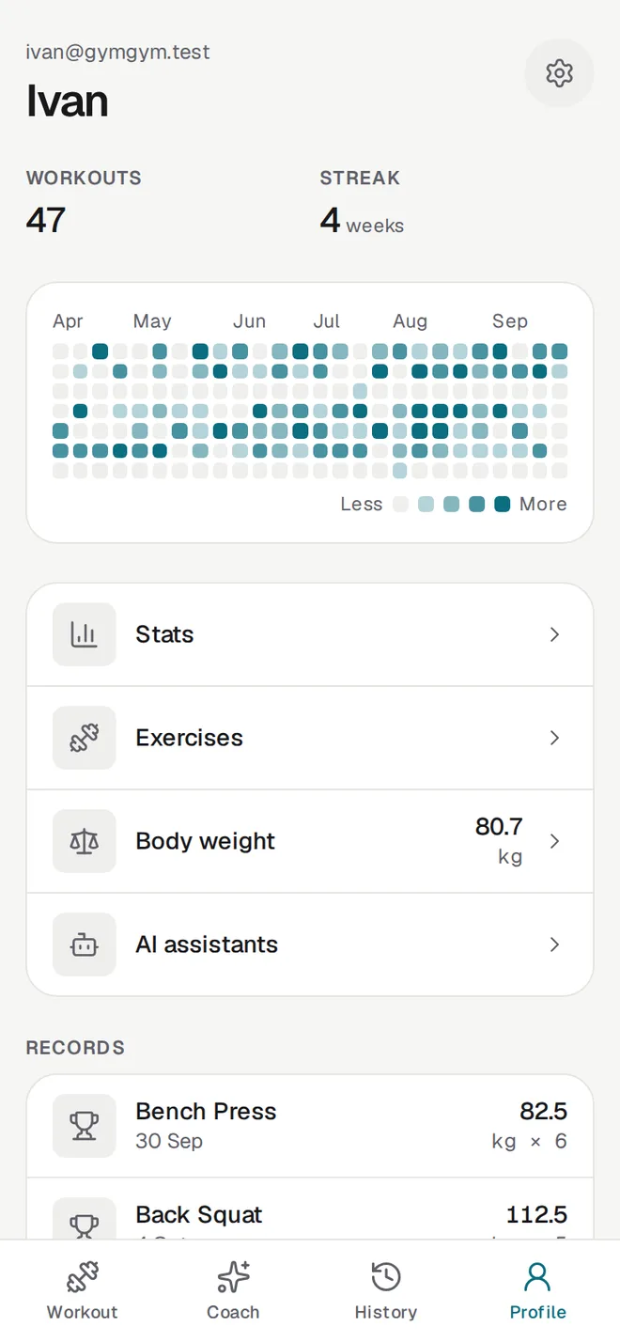Open settings via the gear icon
Viewport: 620px width, 1342px height.
point(559,73)
